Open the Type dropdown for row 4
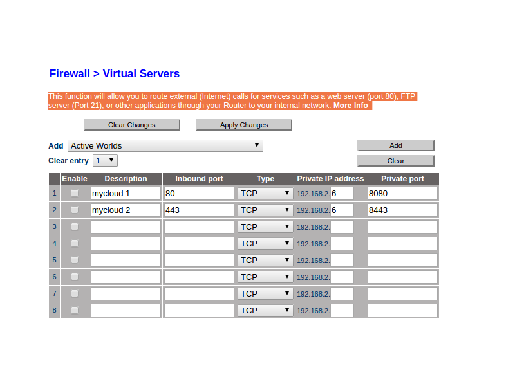515x386 pixels. pos(265,244)
